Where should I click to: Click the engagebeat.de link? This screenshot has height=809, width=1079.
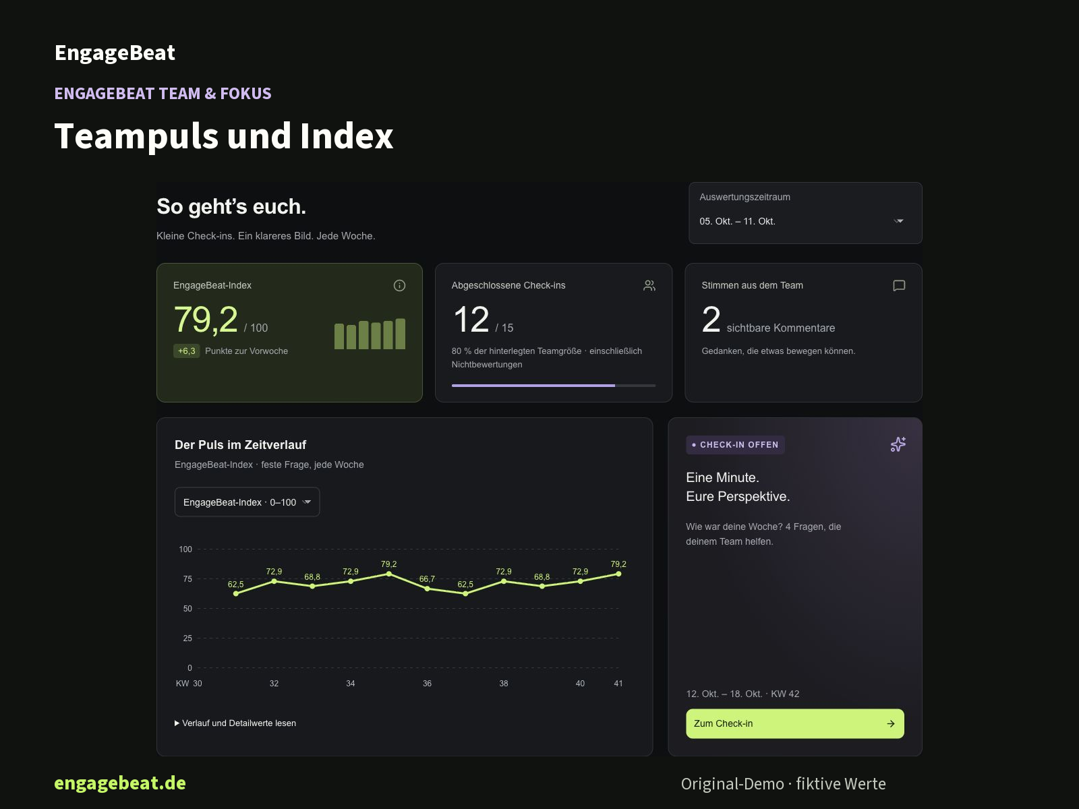tap(120, 783)
